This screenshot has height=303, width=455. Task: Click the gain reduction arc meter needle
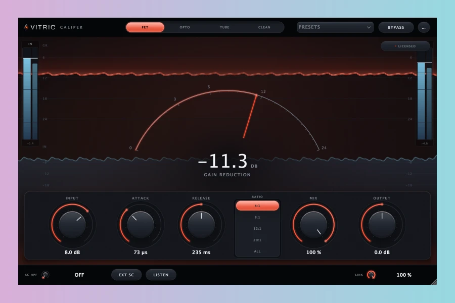tap(250, 116)
